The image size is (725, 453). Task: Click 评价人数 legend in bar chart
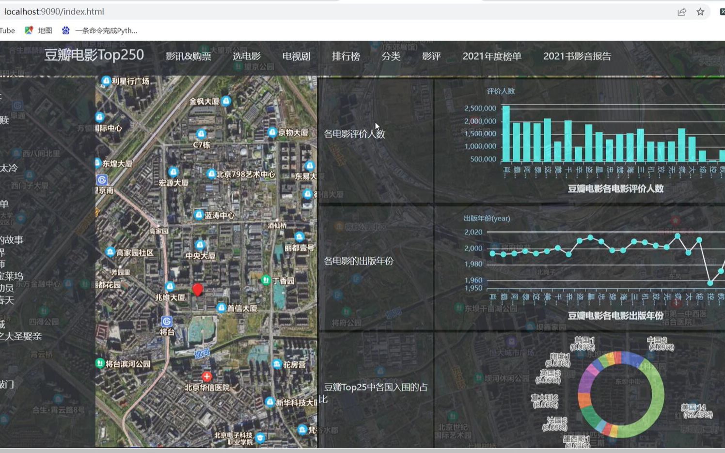coord(501,91)
